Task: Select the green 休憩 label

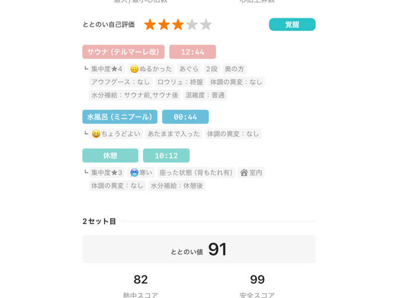Action: pos(110,155)
